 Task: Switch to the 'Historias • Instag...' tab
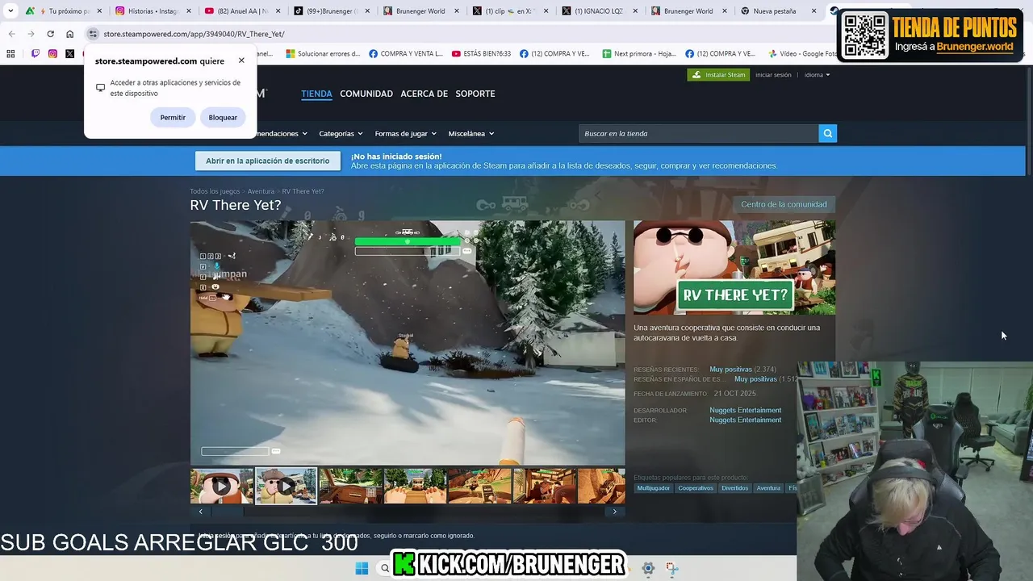coord(152,11)
